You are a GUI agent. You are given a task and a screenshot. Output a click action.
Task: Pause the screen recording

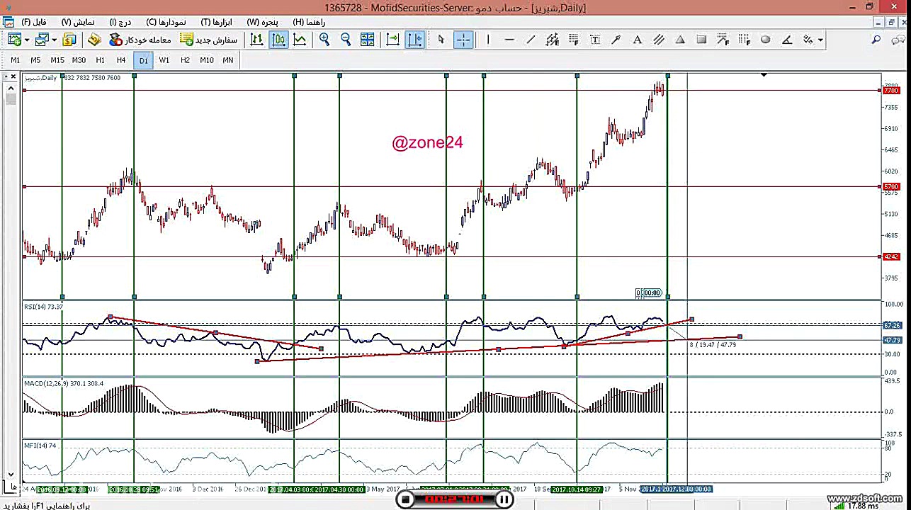click(504, 499)
